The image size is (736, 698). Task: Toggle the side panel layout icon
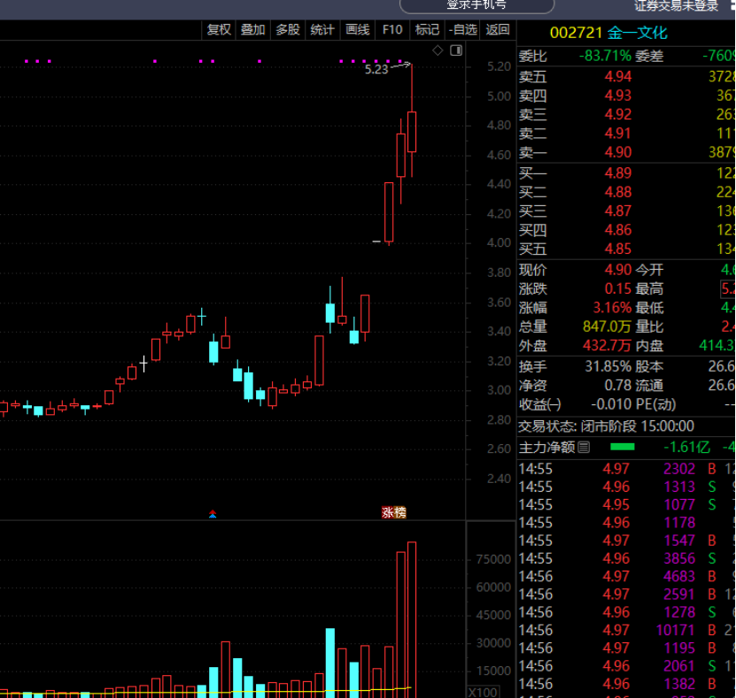coord(456,50)
